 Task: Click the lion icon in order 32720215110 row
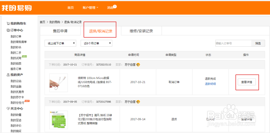(x=138, y=65)
